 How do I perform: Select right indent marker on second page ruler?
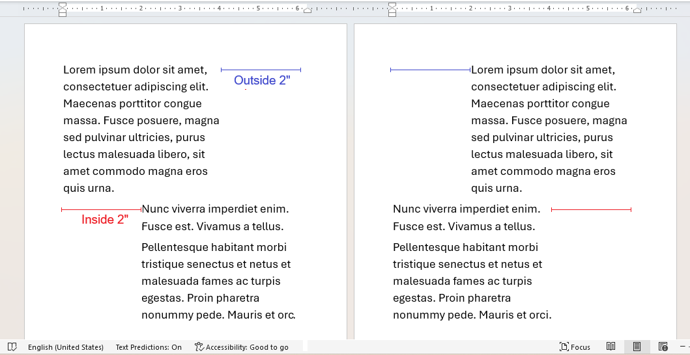[637, 10]
